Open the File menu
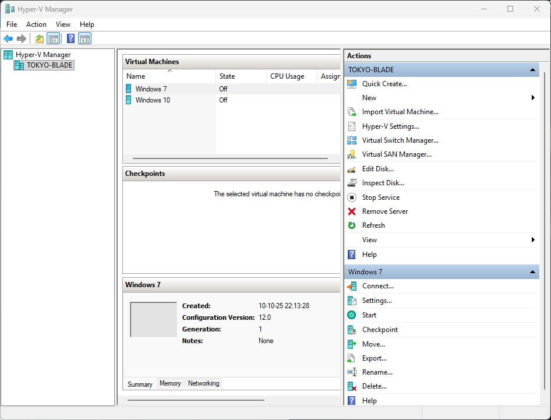 (x=12, y=24)
